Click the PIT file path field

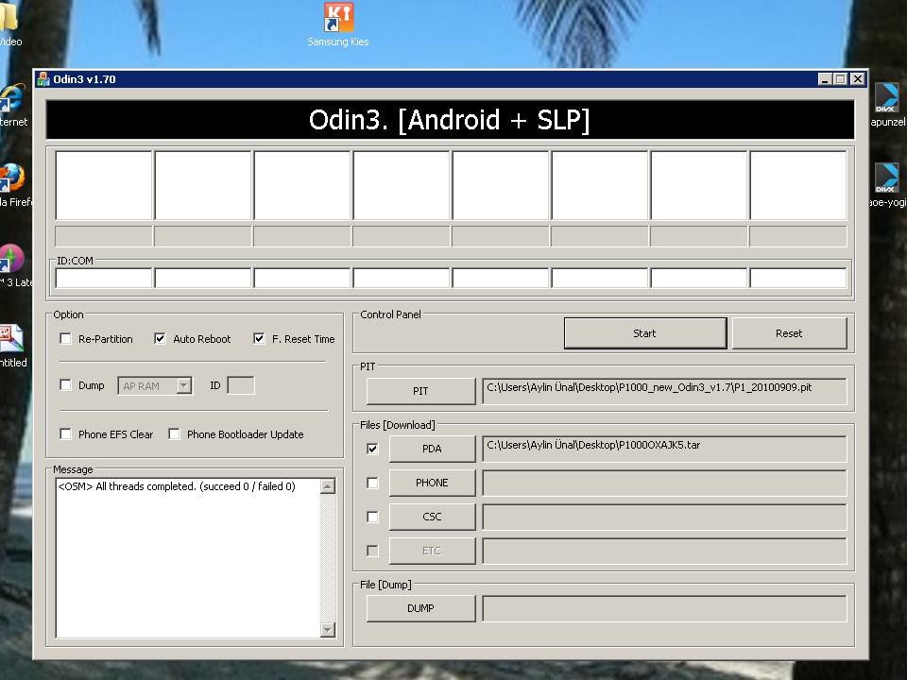point(664,391)
